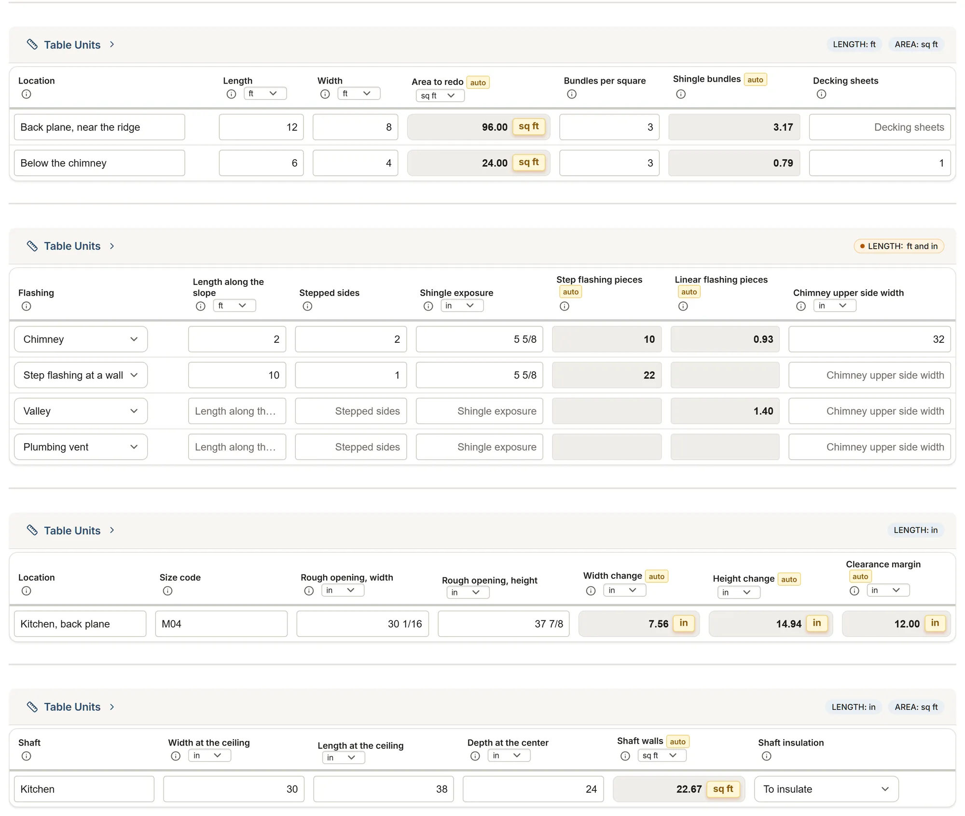
Task: Click info icon under Step flashing pieces
Action: (565, 306)
